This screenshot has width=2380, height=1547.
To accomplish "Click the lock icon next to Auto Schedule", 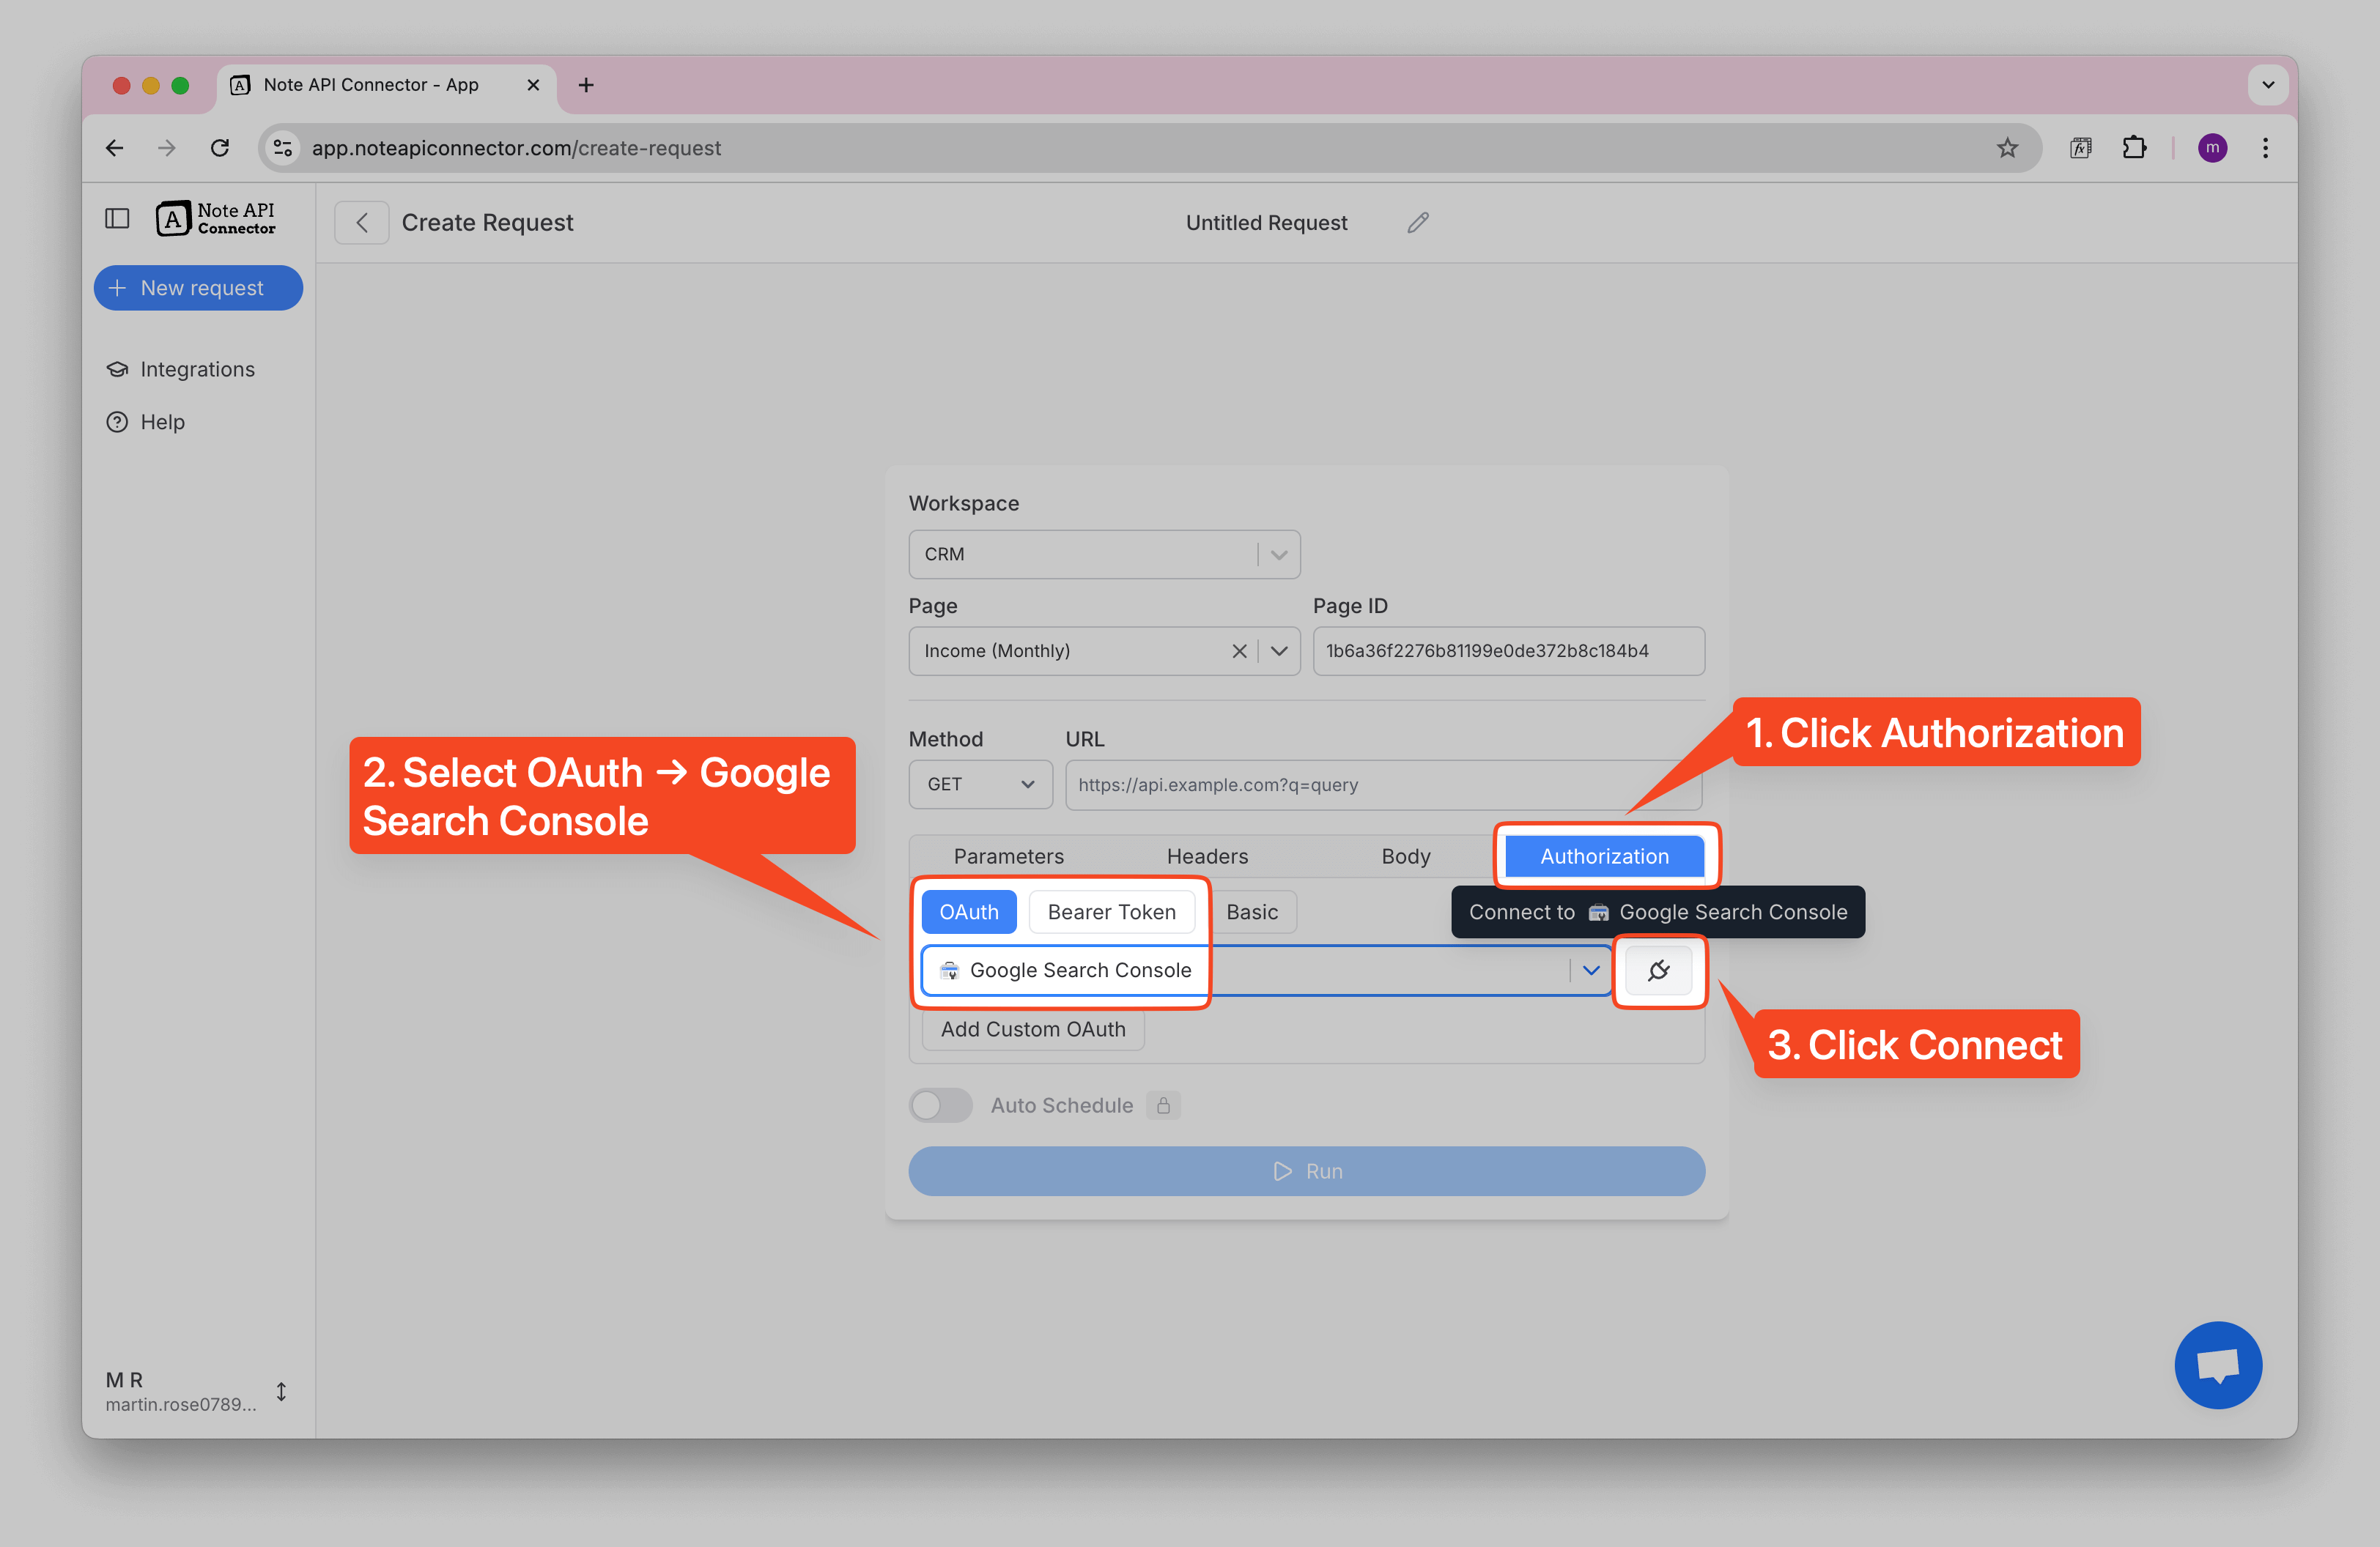I will [x=1163, y=1105].
